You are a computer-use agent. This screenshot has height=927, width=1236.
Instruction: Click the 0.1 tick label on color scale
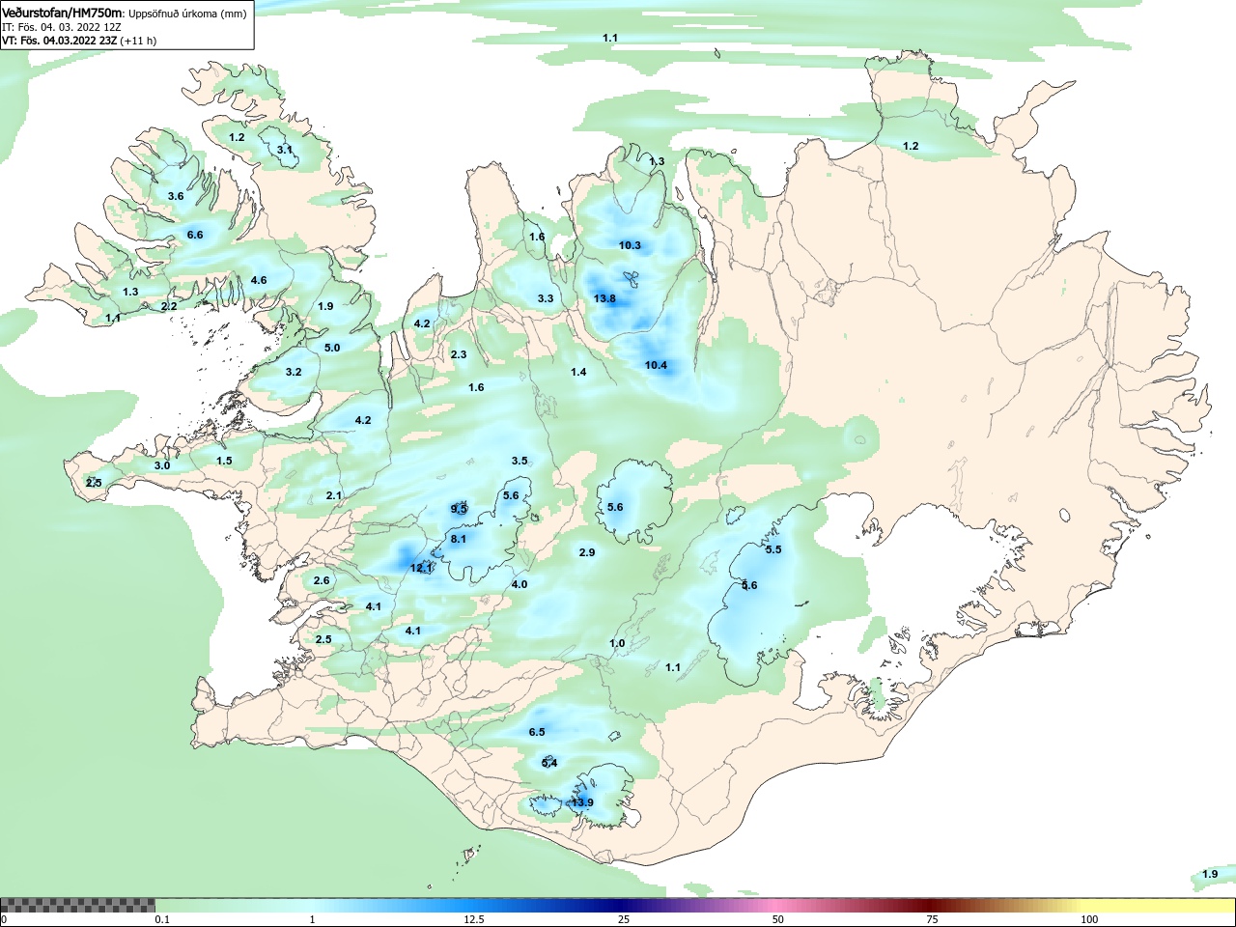(162, 919)
